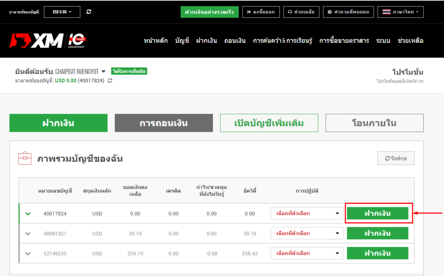The height and width of the screenshot is (276, 444).
Task: Click the XM logo in header
Action: [37, 40]
